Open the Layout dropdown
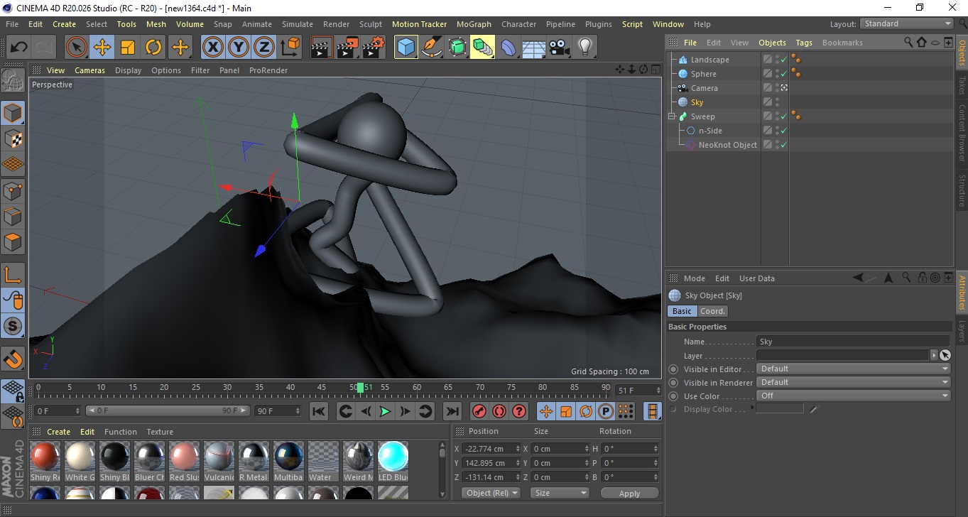 pos(907,23)
